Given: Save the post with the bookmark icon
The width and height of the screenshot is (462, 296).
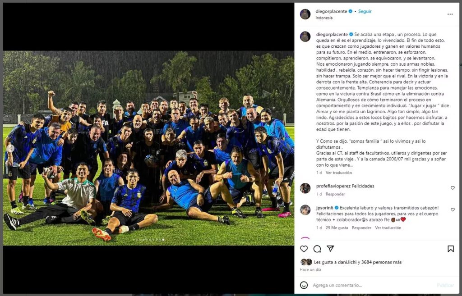Looking at the screenshot, I should point(451,249).
